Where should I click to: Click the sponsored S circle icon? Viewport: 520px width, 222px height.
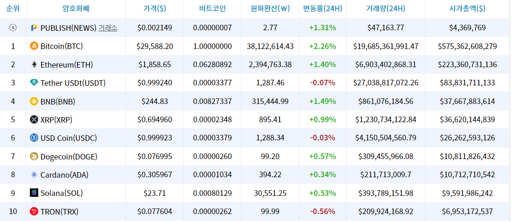coord(13,28)
